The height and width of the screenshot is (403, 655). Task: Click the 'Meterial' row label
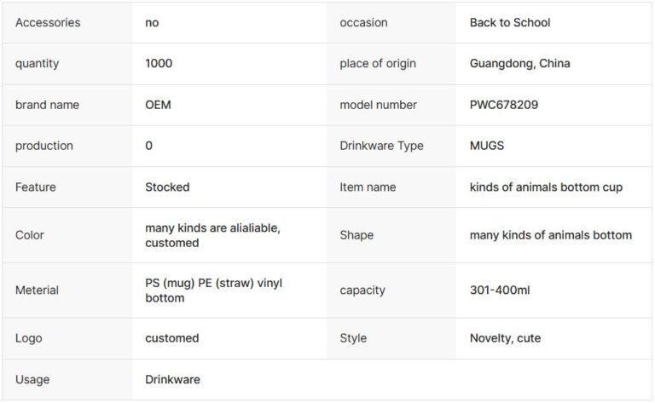[37, 290]
